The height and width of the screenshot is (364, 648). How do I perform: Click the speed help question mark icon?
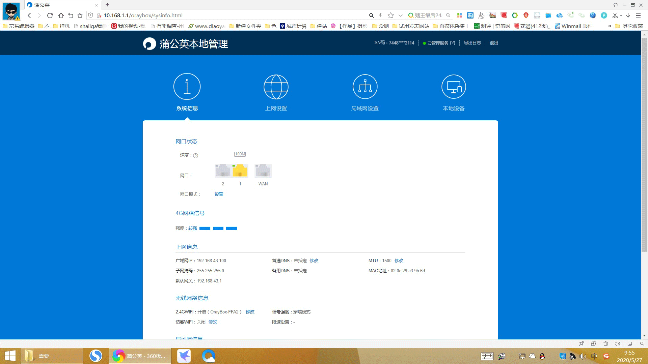[196, 155]
